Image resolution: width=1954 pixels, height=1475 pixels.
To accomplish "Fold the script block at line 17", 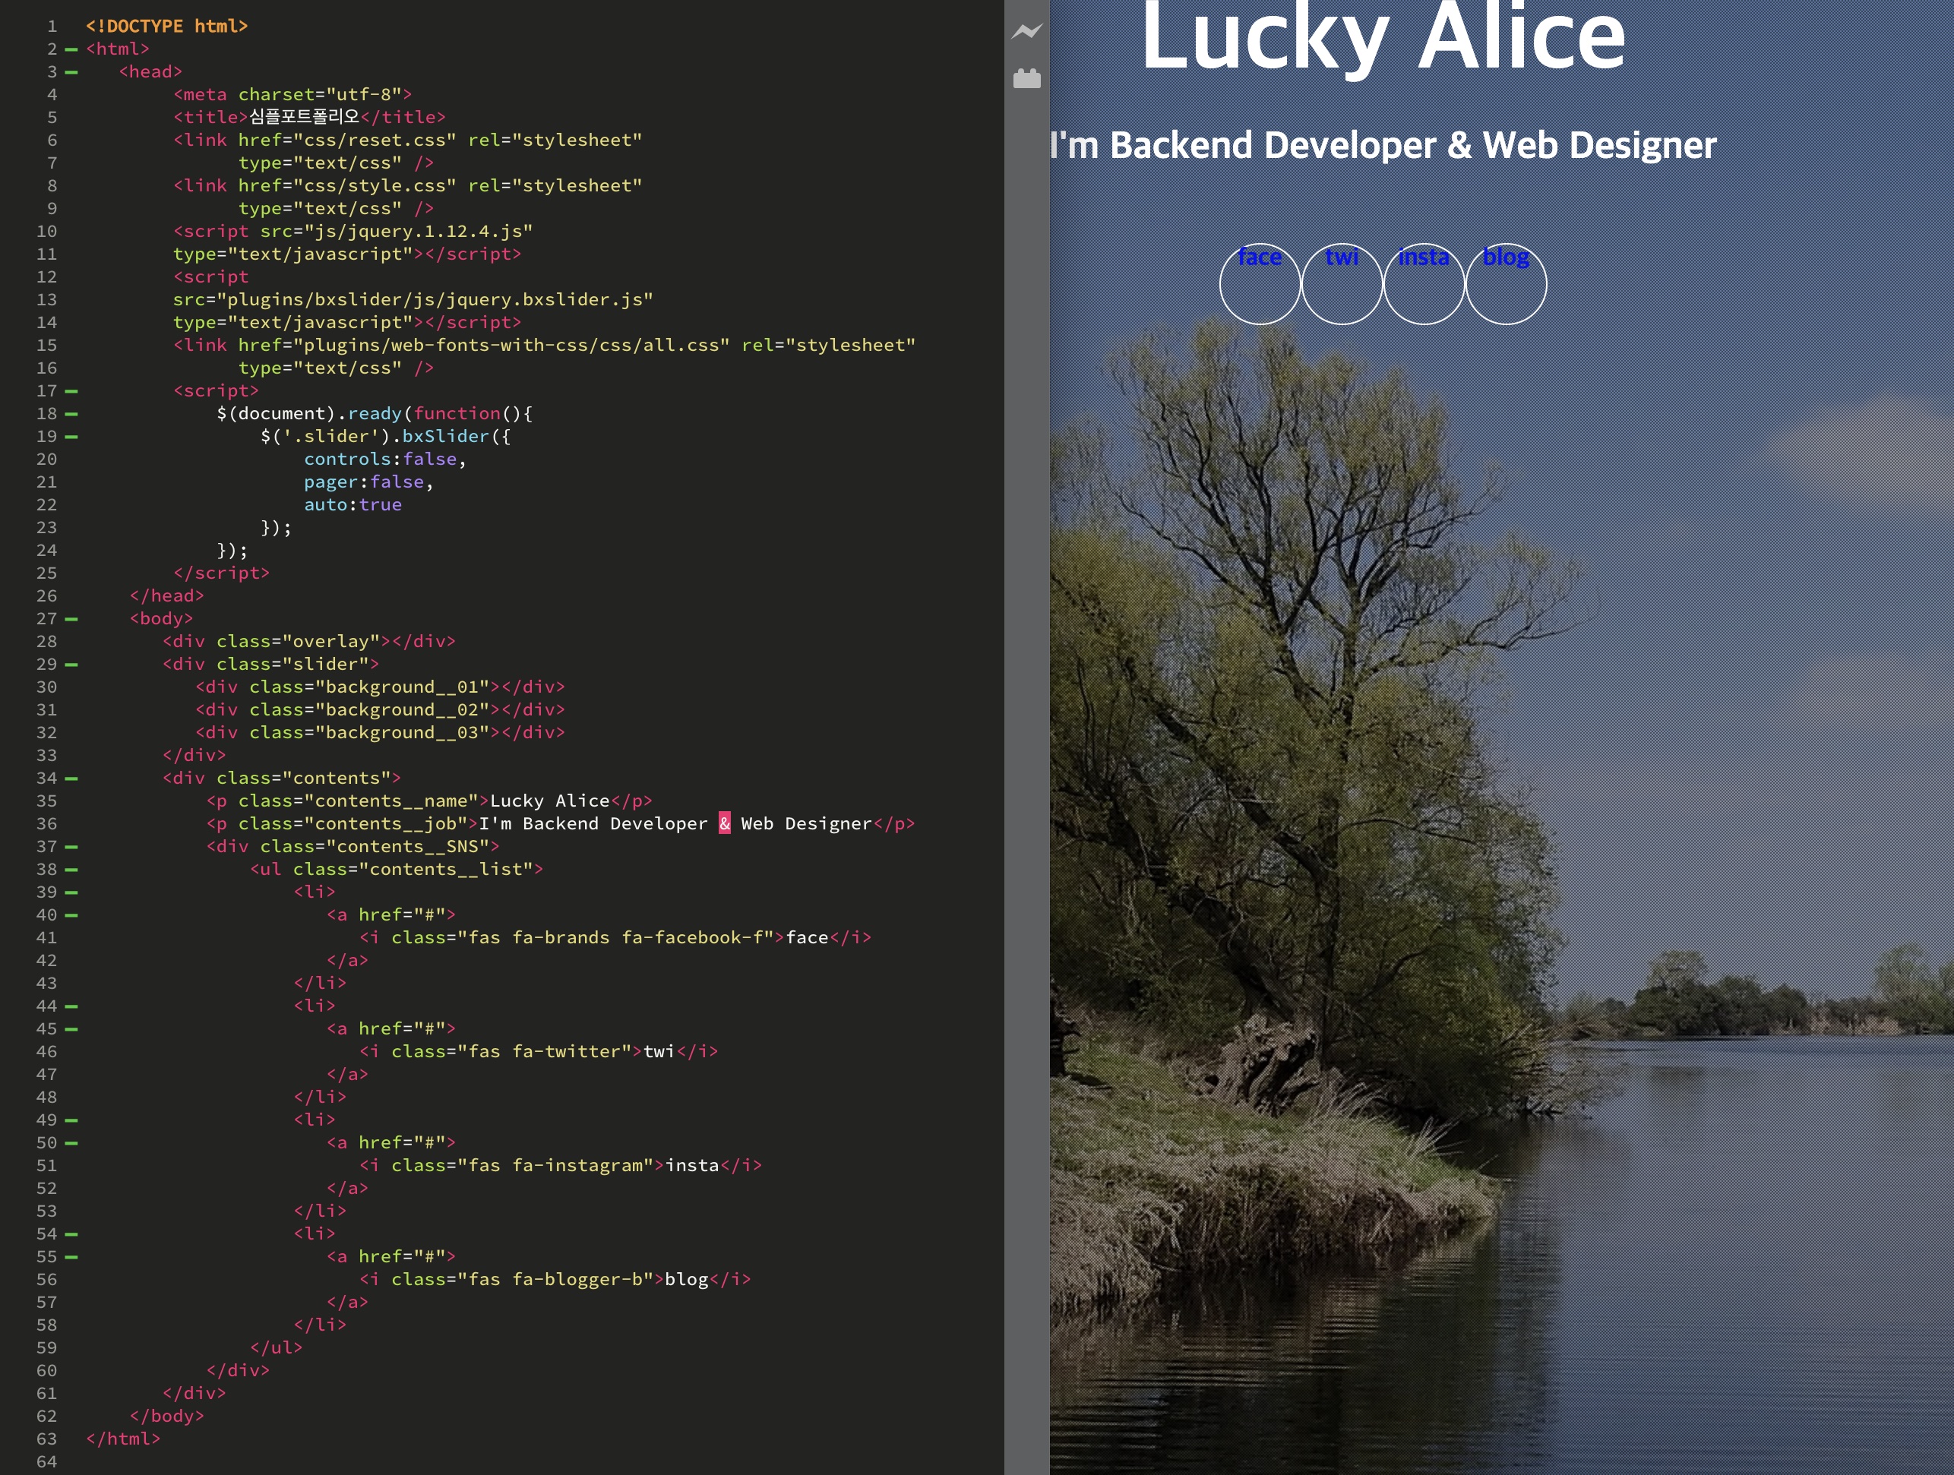I will point(71,391).
